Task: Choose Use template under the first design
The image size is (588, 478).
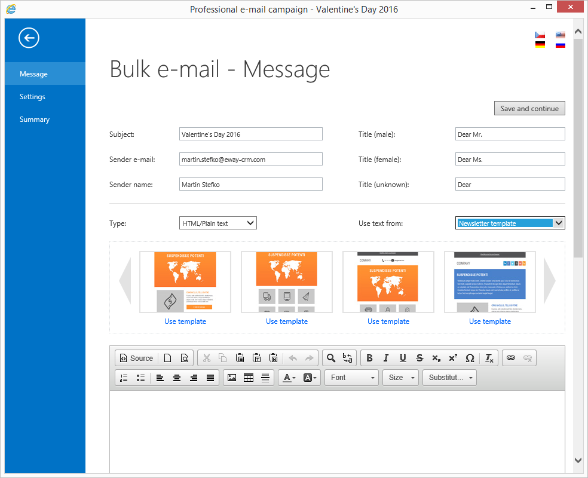Action: (185, 321)
